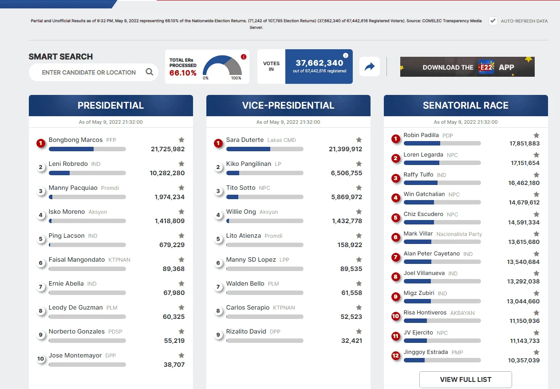Click the View Full List button
Image resolution: width=560 pixels, height=389 pixels.
(x=465, y=380)
